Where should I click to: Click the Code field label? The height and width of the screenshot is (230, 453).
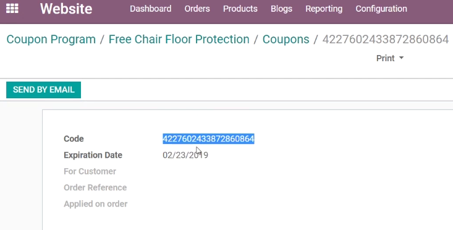[x=74, y=138]
